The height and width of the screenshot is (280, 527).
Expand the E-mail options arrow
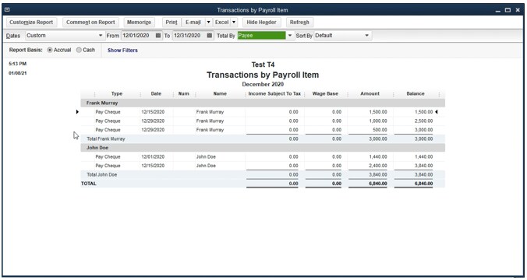coord(208,22)
